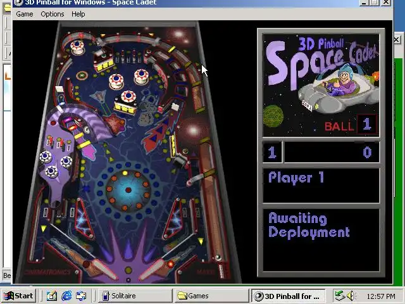Click the left slingshot kicker with lightning
405x304 pixels.
83,218
